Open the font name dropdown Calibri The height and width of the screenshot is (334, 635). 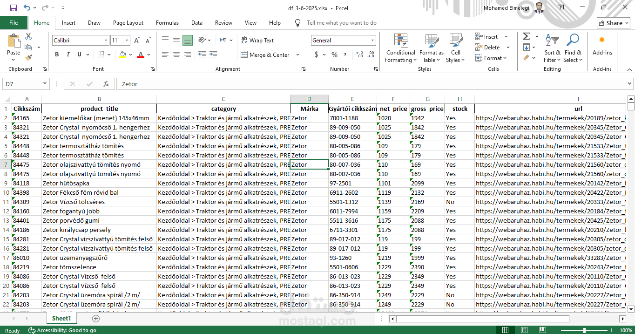(106, 41)
